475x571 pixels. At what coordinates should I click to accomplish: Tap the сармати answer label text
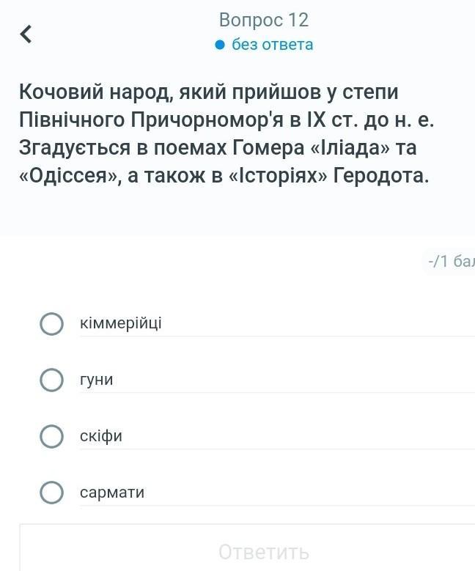point(112,493)
